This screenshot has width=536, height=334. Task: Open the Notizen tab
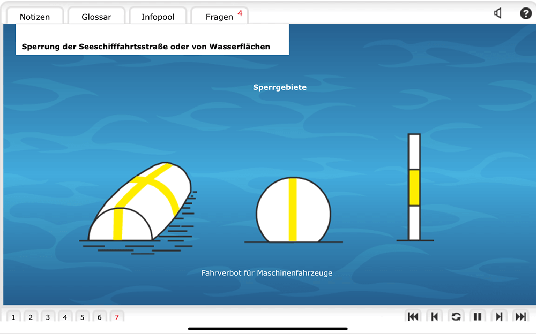click(35, 17)
